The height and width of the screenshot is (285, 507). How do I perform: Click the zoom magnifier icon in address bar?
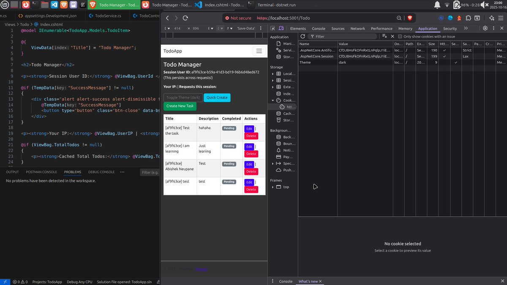(x=399, y=18)
